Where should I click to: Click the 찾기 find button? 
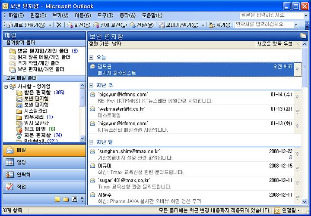(x=219, y=25)
